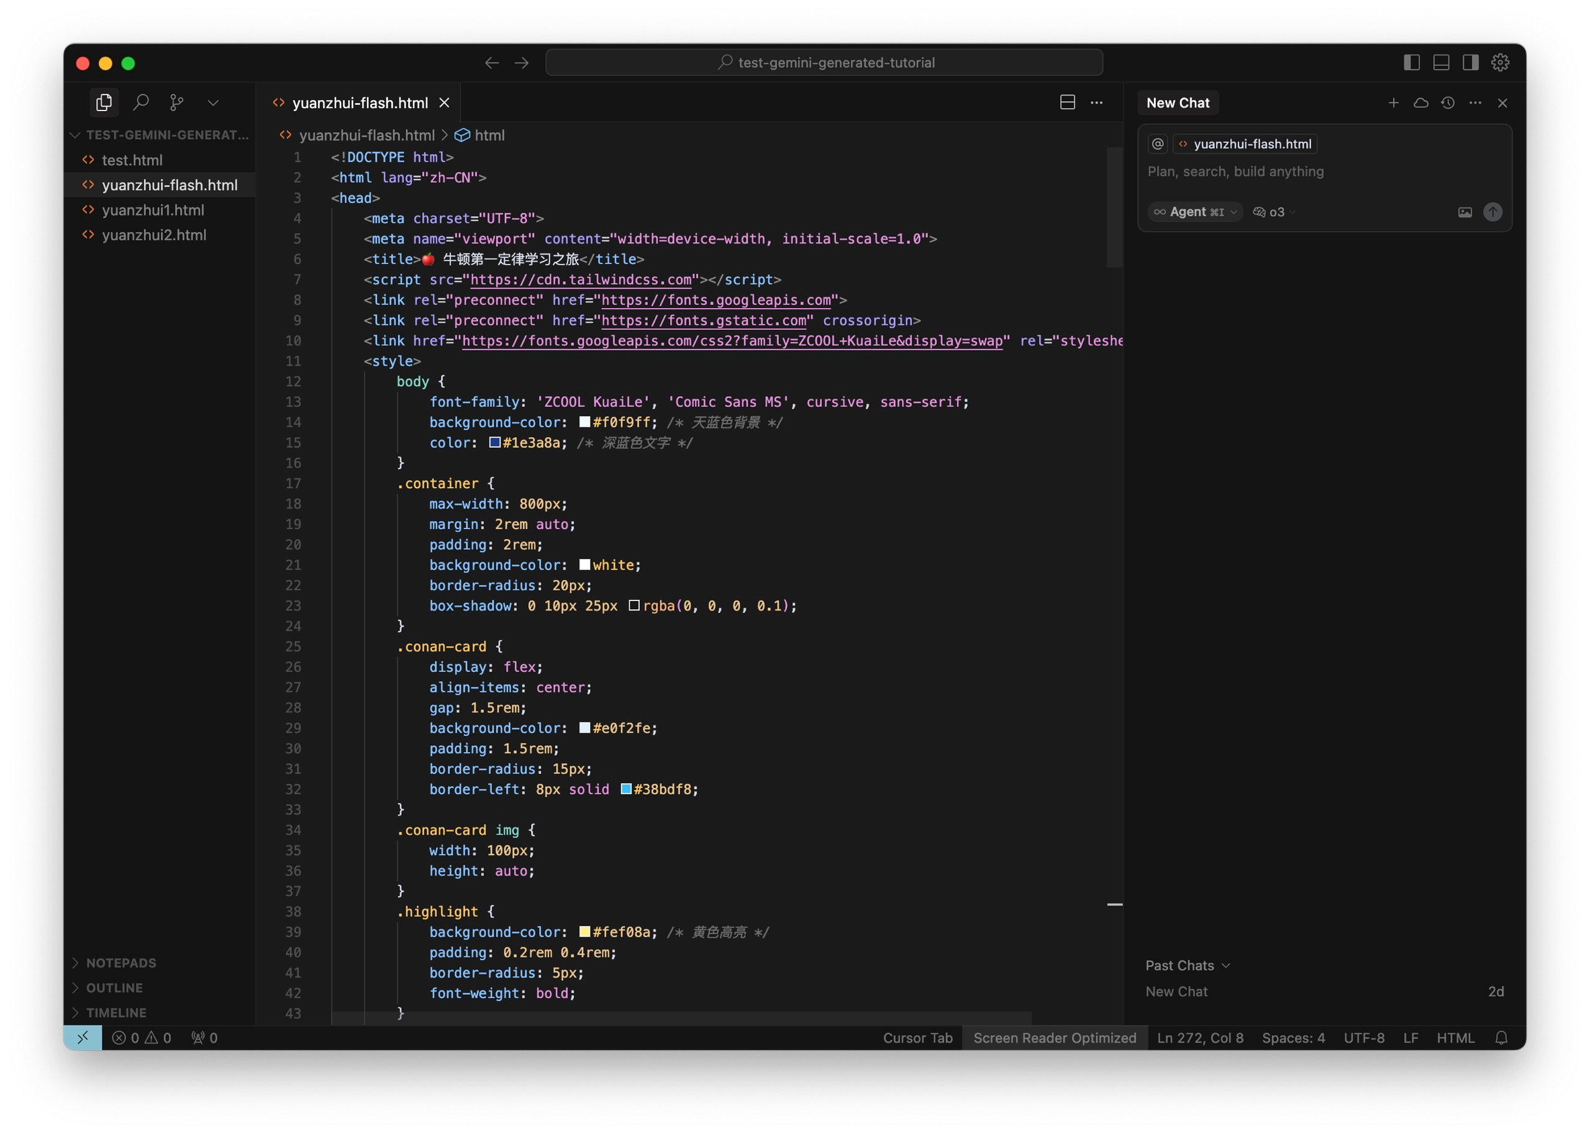Open chat history clock icon
Image resolution: width=1590 pixels, height=1134 pixels.
[x=1448, y=102]
